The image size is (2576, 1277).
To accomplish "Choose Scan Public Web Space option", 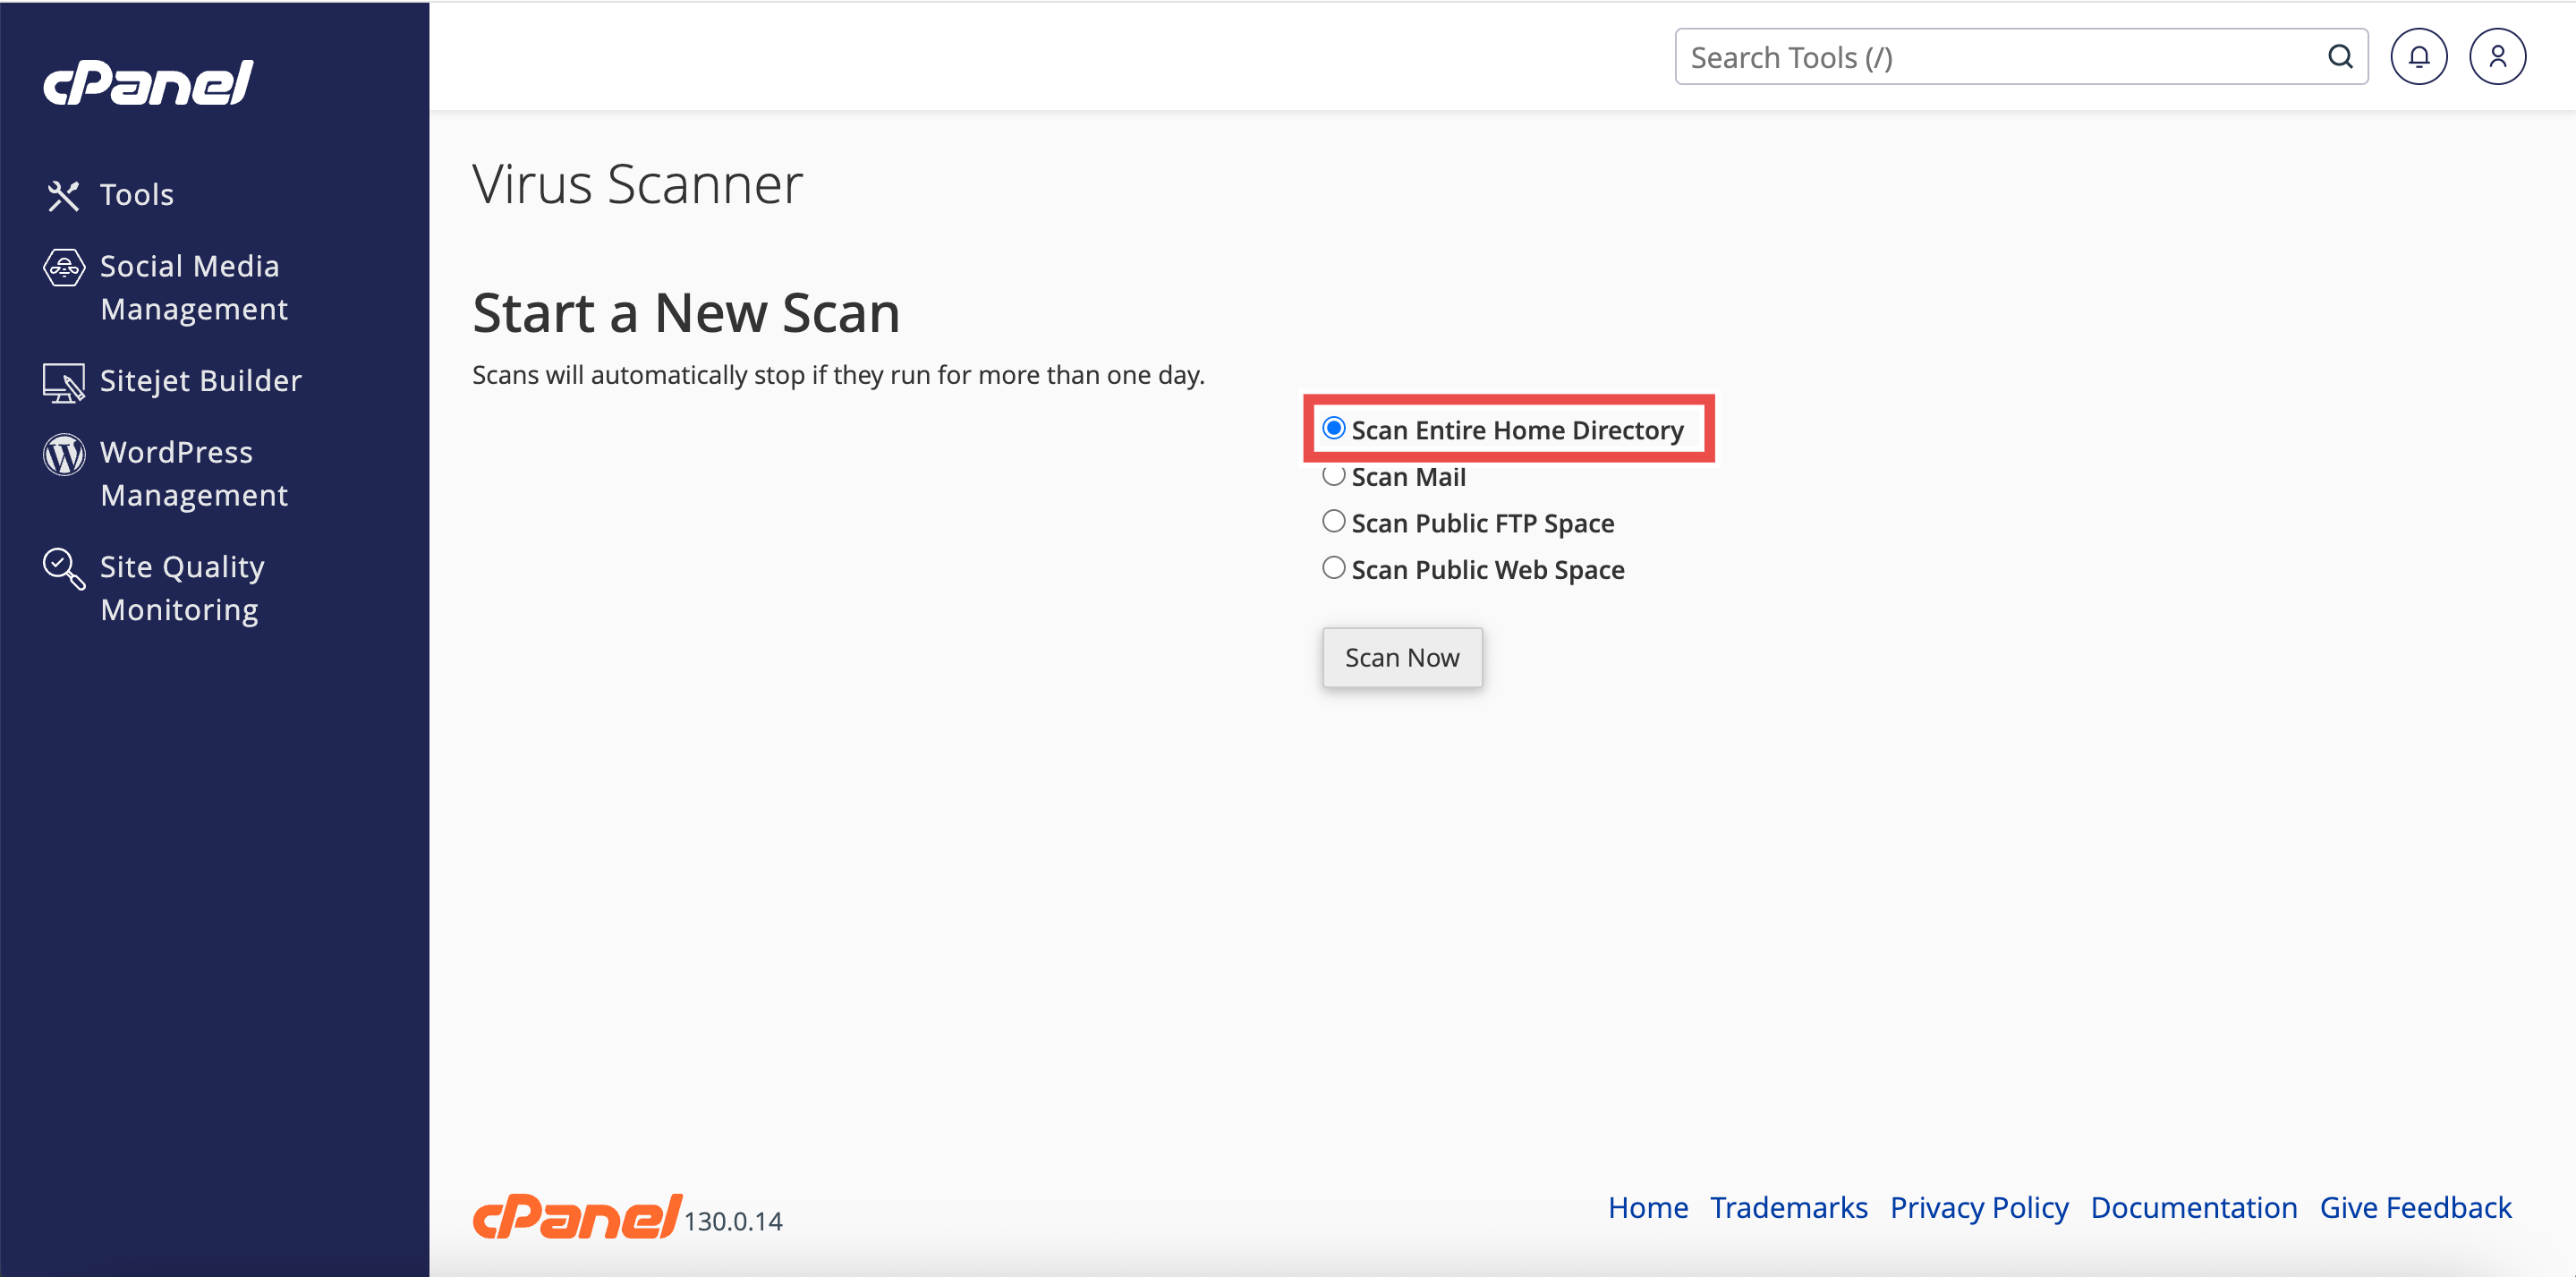I will click(x=1333, y=568).
